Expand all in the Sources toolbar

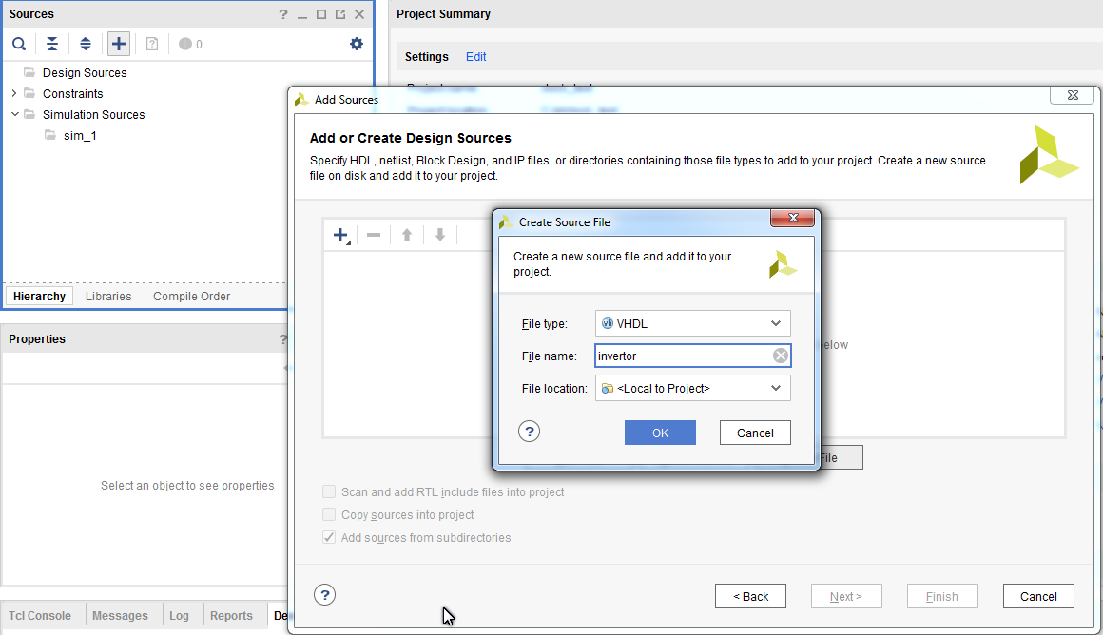tap(86, 45)
